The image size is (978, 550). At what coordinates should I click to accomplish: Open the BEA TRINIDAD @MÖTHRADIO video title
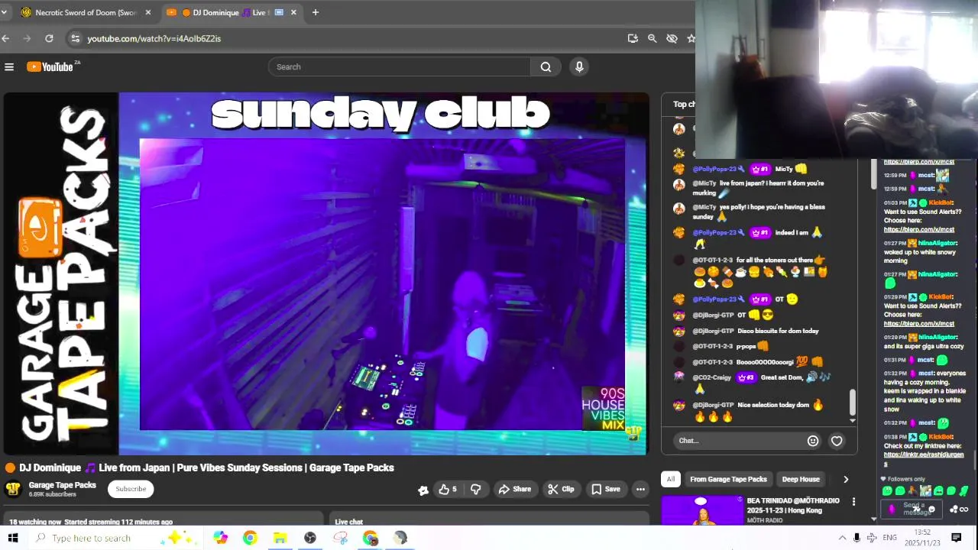(793, 506)
